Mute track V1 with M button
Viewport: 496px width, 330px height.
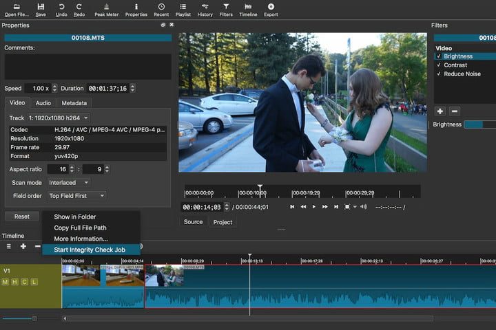tap(6, 282)
